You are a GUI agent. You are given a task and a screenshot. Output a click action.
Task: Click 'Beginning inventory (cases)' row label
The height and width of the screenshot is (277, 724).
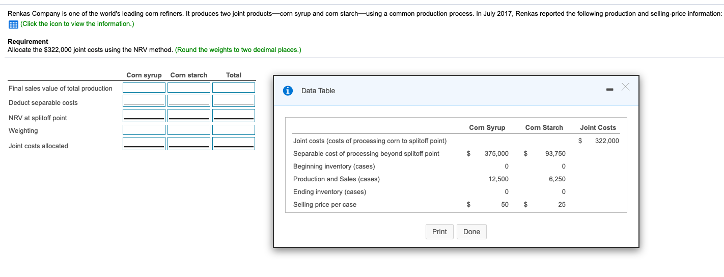(334, 166)
